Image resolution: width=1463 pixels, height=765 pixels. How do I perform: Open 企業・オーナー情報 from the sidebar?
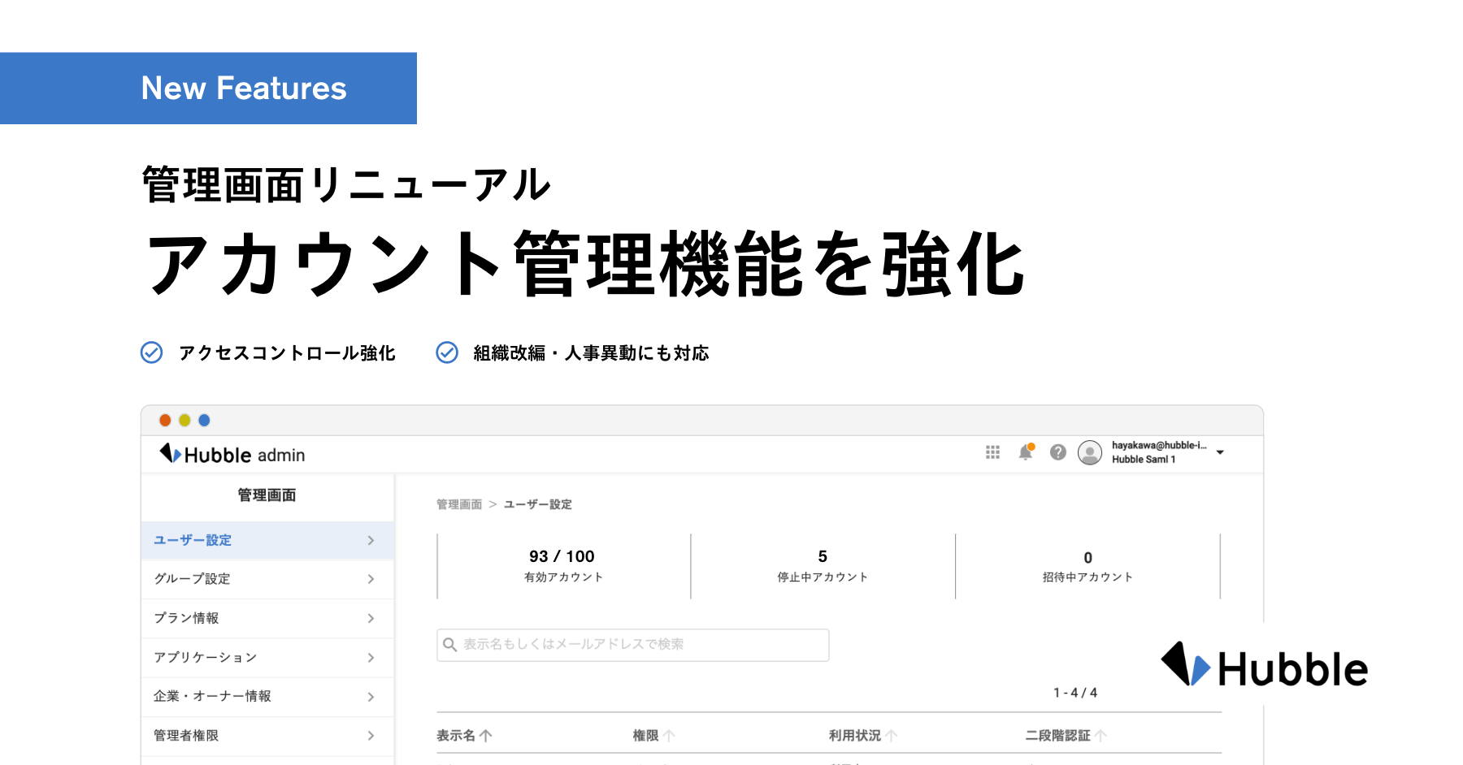[213, 696]
